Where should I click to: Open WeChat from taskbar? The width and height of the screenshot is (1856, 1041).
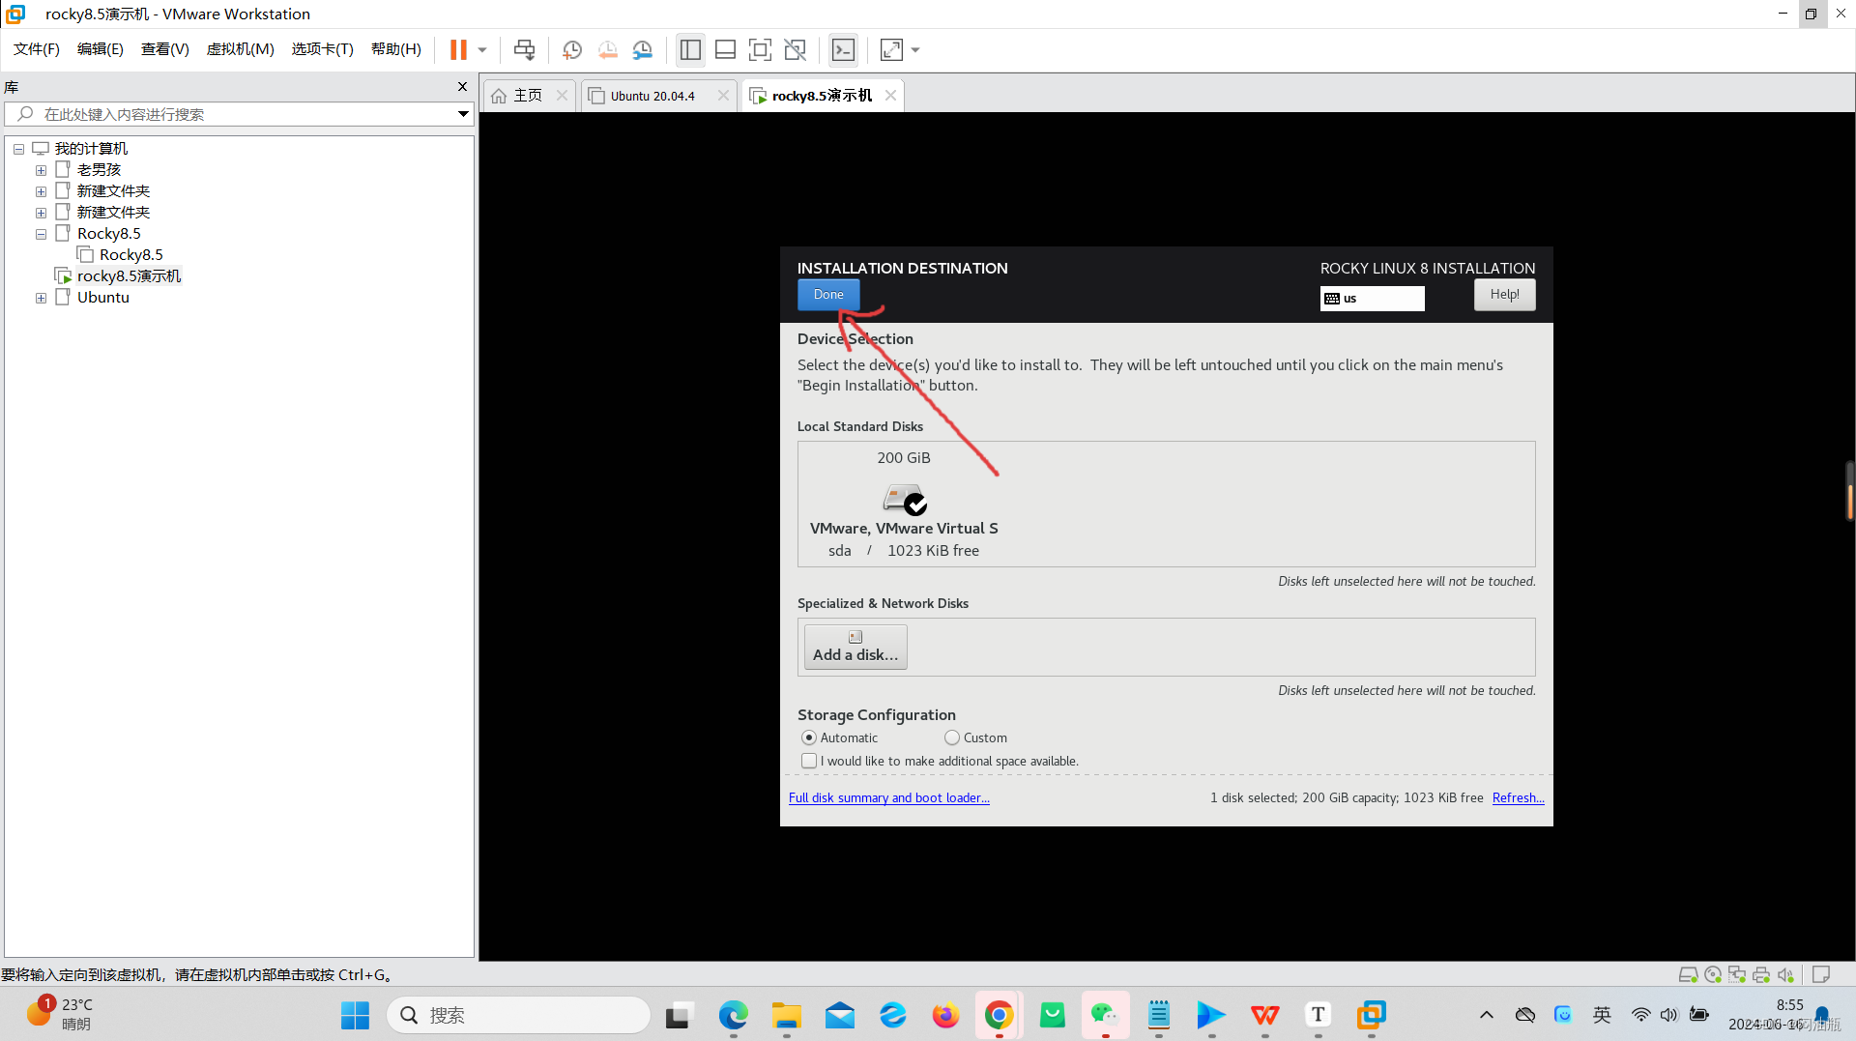[x=1105, y=1015]
